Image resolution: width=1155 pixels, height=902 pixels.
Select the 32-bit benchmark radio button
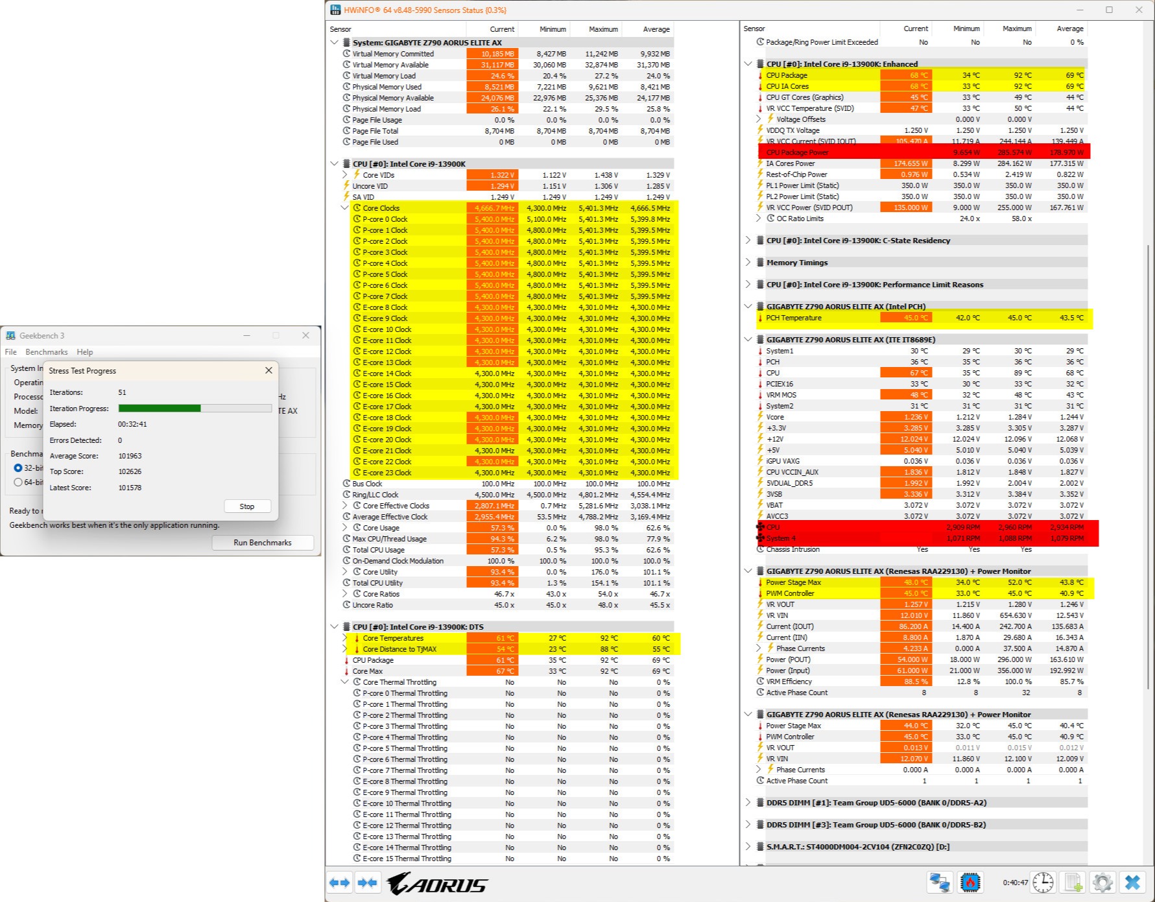pos(18,468)
